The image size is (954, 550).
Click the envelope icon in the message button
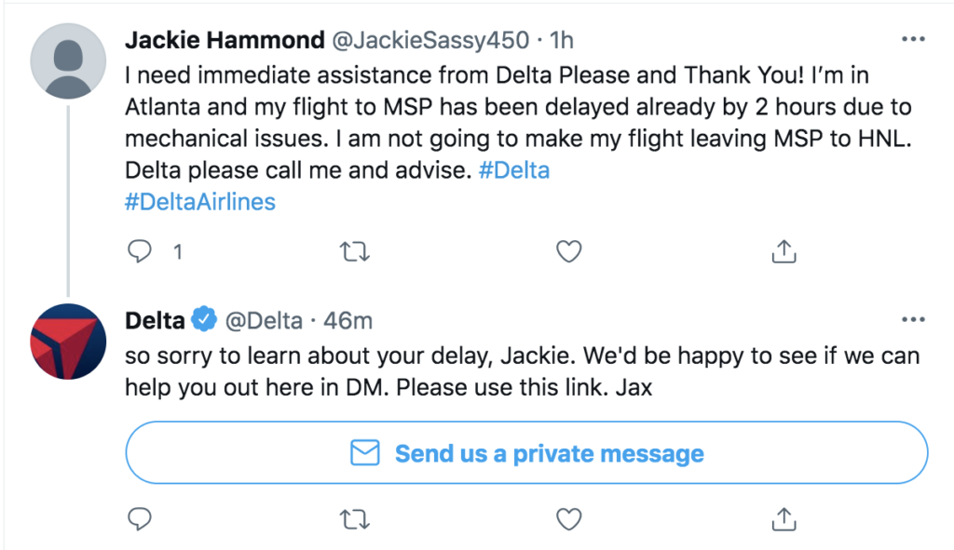pos(363,452)
